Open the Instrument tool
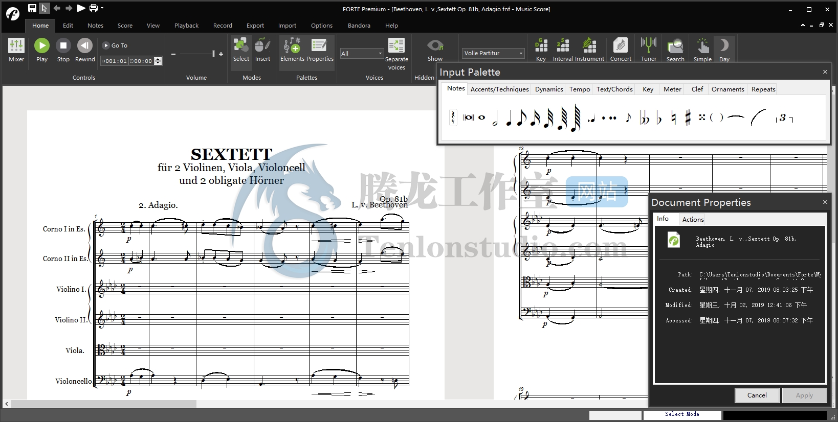 [x=589, y=50]
